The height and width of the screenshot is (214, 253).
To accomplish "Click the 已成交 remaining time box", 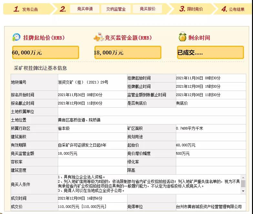I will tap(210, 53).
